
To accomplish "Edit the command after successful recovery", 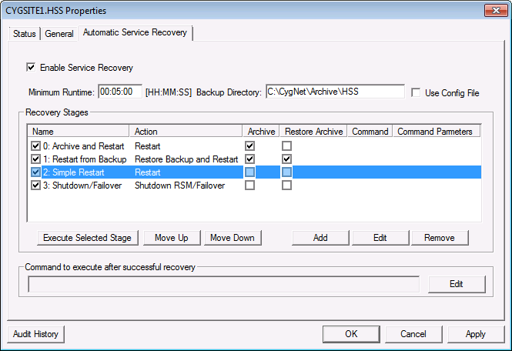I will coord(457,284).
